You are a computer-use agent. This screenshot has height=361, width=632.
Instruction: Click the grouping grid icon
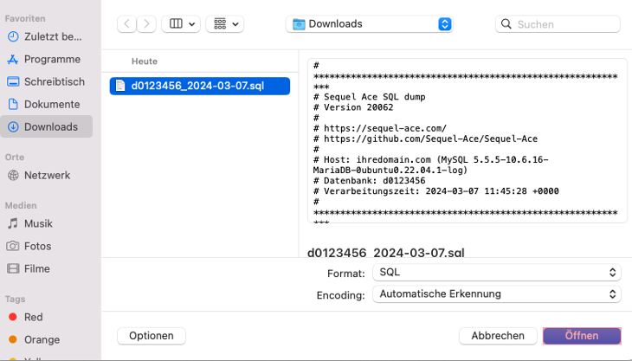220,23
